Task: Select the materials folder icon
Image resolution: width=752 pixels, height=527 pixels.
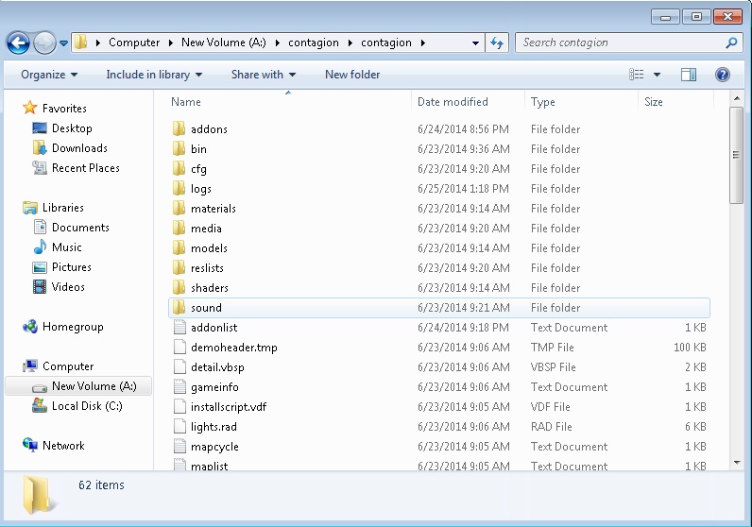Action: 179,208
